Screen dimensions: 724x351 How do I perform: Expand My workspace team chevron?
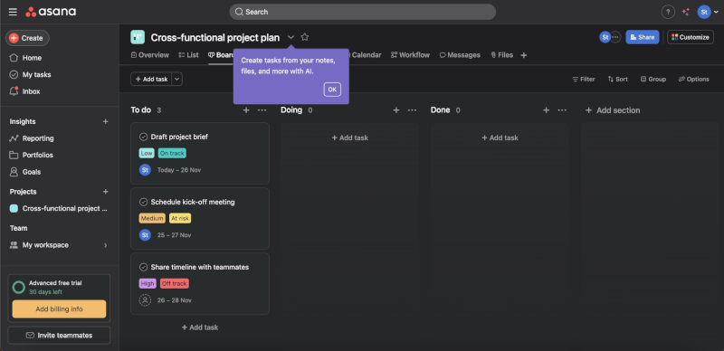coord(105,245)
